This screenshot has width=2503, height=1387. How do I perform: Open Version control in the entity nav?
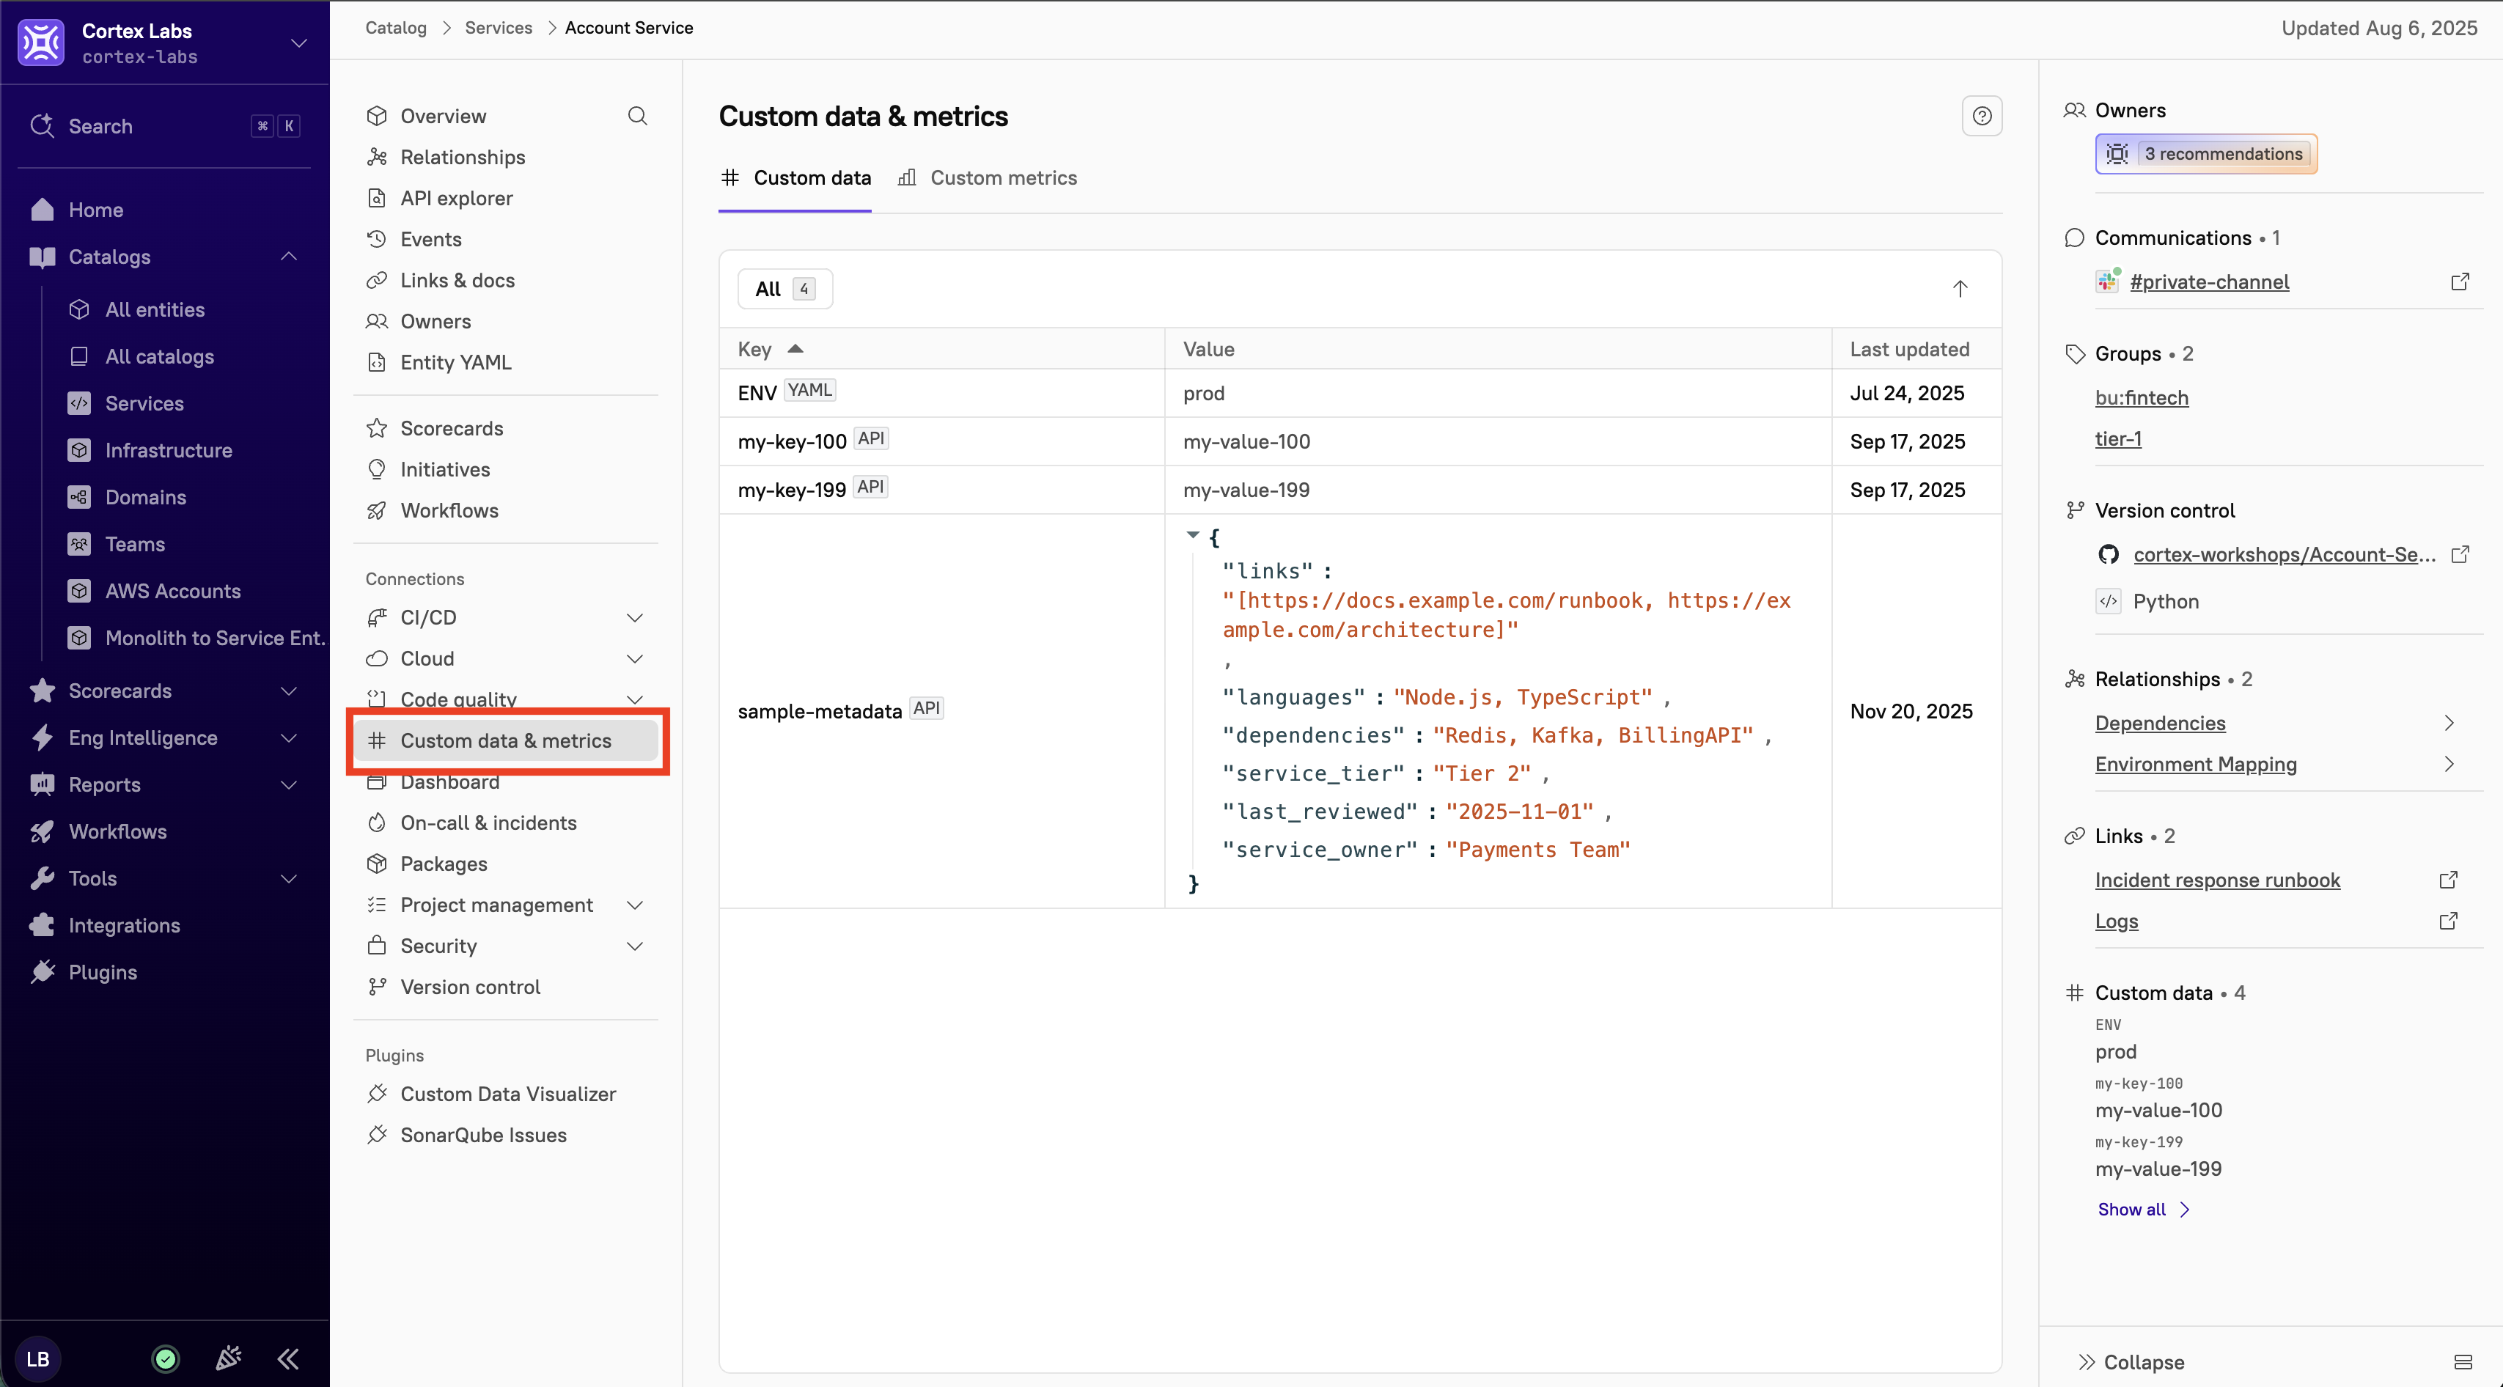point(470,987)
